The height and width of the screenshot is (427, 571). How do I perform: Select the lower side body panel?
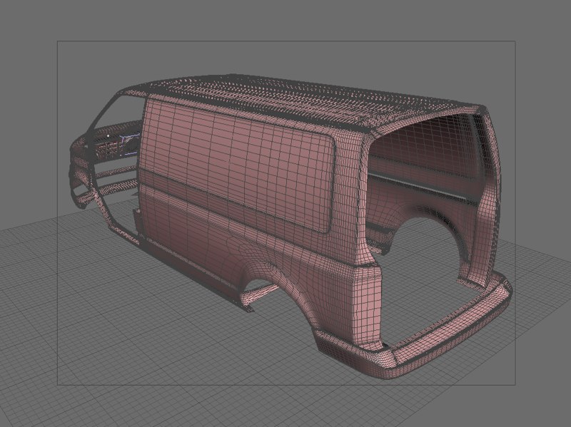click(214, 235)
